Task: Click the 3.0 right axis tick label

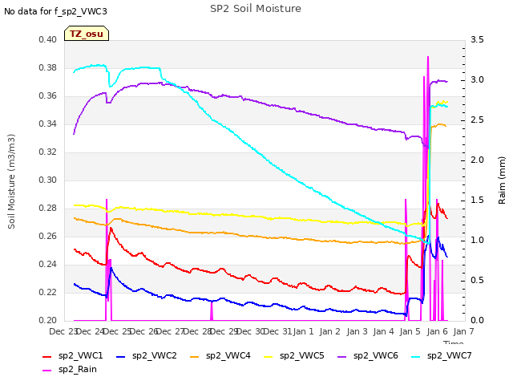Action: pos(477,80)
